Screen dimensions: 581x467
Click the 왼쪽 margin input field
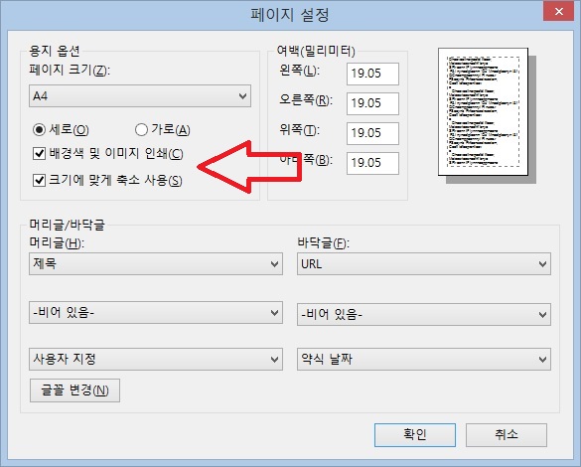(372, 74)
